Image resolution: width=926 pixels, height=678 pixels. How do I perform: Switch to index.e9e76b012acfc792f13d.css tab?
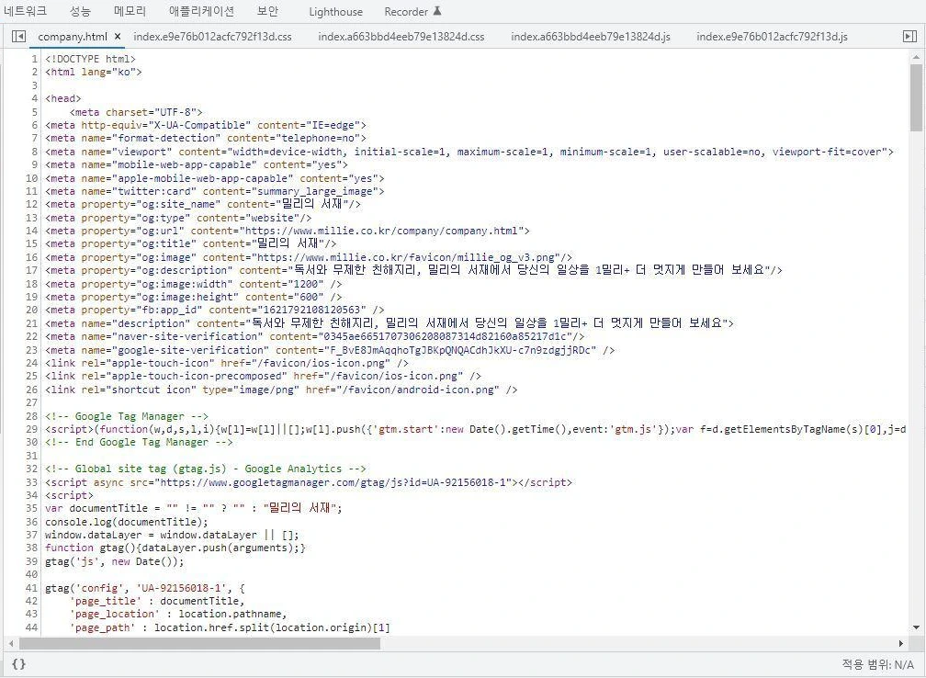[212, 37]
